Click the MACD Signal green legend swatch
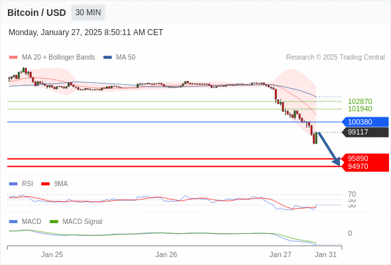Image resolution: width=391 pixels, height=265 pixels. point(54,222)
